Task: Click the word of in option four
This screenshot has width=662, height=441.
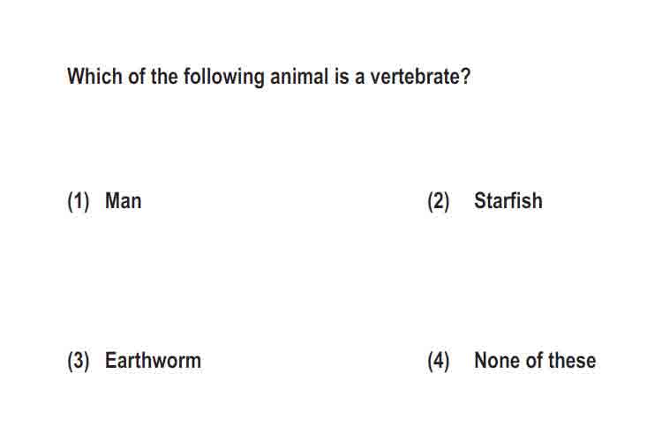Action: click(x=534, y=361)
